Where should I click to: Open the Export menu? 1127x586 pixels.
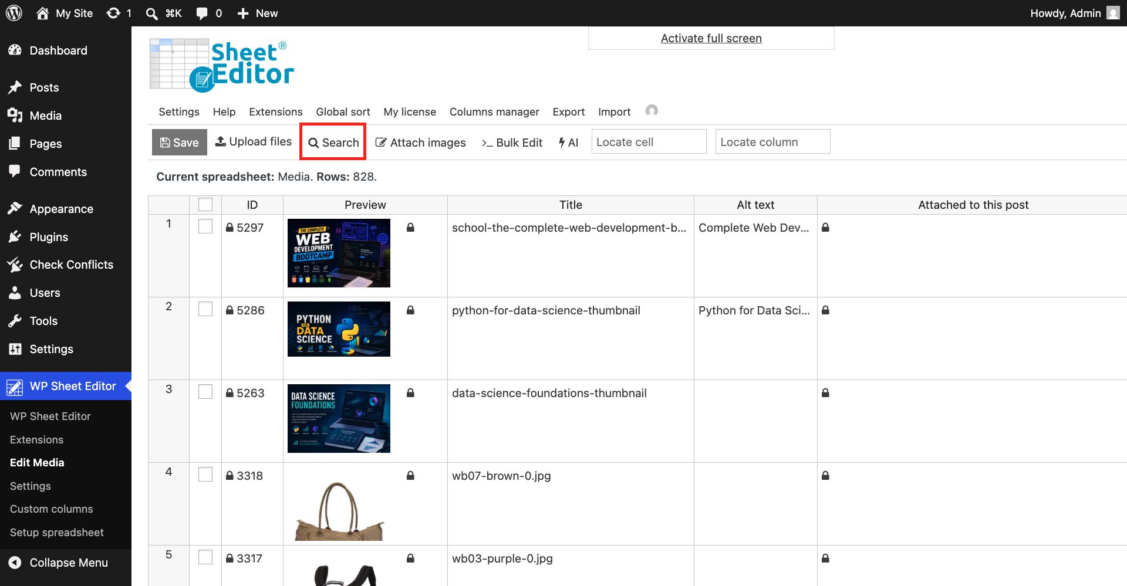pyautogui.click(x=569, y=111)
